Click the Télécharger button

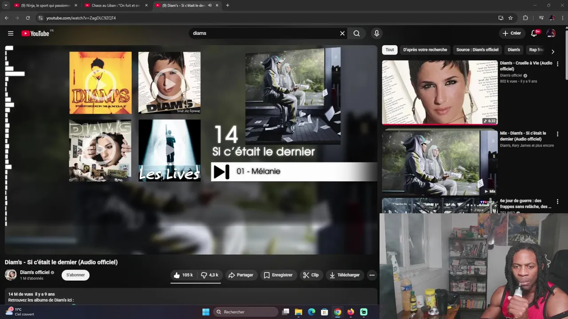(344, 275)
